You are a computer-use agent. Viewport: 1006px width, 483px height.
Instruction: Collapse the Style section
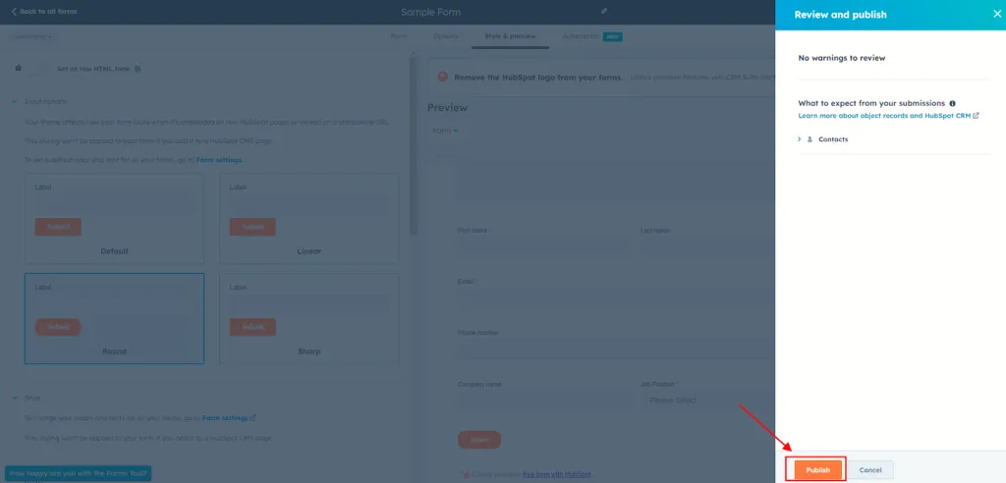click(15, 398)
